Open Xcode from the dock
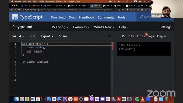The image size is (183, 103). [49, 99]
